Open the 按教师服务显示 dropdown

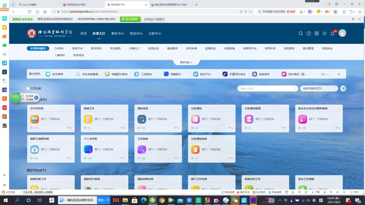click(x=319, y=88)
